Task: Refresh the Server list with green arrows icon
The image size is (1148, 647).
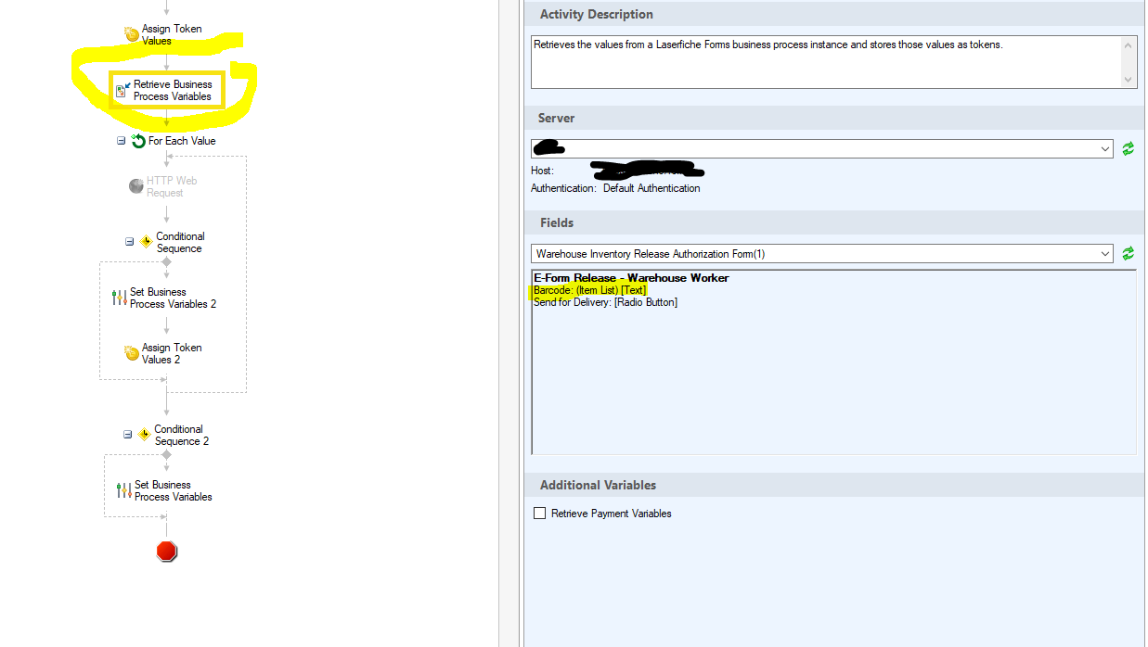Action: pyautogui.click(x=1129, y=148)
